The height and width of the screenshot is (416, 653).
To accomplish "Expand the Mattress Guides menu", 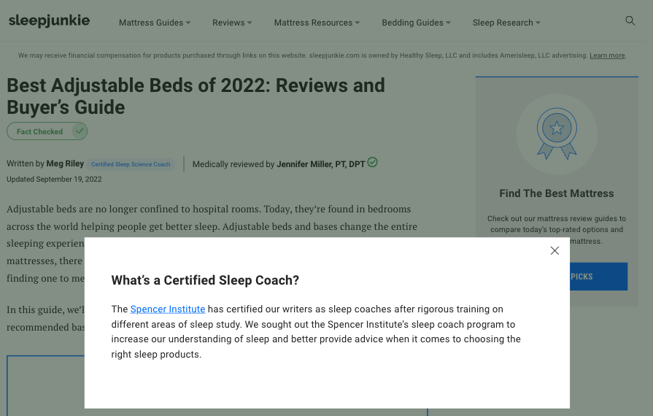I will pos(155,23).
